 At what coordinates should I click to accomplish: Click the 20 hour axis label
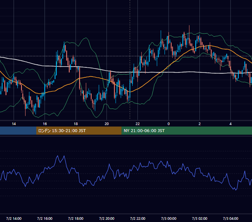point(107,124)
